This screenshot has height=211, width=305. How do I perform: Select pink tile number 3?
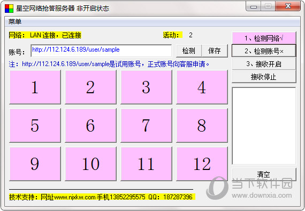[146, 87]
